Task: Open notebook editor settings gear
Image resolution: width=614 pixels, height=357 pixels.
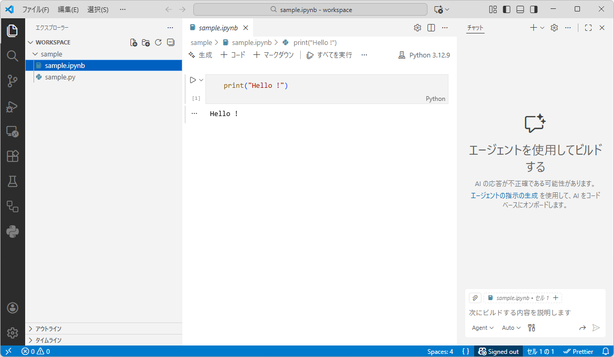Action: click(418, 28)
